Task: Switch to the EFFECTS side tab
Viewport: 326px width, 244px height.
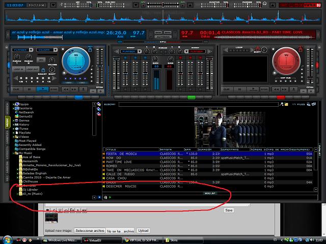Action: (7, 153)
